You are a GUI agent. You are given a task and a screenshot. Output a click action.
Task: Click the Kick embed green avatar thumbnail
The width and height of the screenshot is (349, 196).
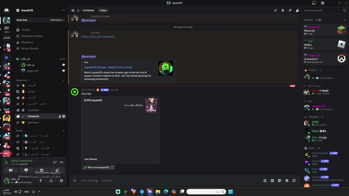click(166, 68)
